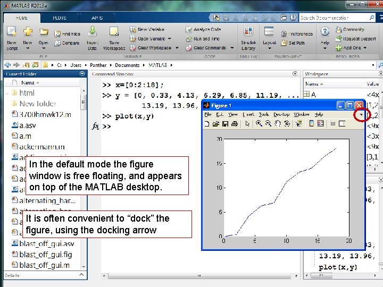Click Run and Time
This screenshot has height=287, width=383.
tap(203, 39)
